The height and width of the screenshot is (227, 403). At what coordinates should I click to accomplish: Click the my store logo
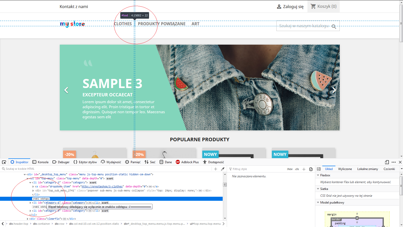72,24
